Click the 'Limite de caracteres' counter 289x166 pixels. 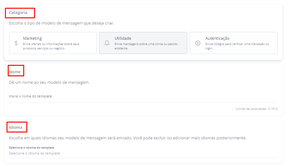tap(256, 109)
